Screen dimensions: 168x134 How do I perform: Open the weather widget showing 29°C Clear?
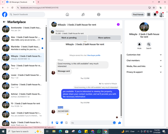pyautogui.click(x=128, y=131)
